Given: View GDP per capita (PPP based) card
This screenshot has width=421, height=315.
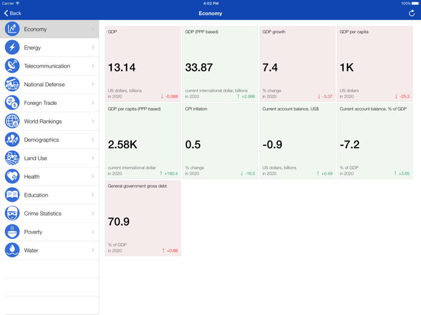Looking at the screenshot, I should (x=143, y=141).
